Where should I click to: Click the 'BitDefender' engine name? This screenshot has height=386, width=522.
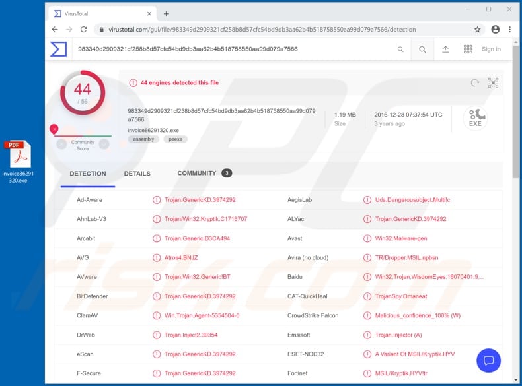93,296
